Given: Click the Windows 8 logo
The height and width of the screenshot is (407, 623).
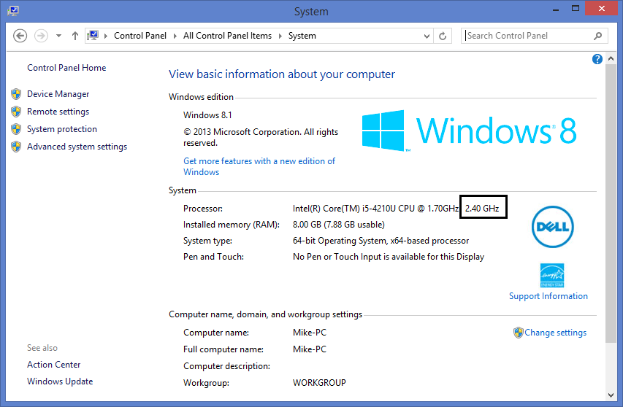Looking at the screenshot, I should 469,131.
